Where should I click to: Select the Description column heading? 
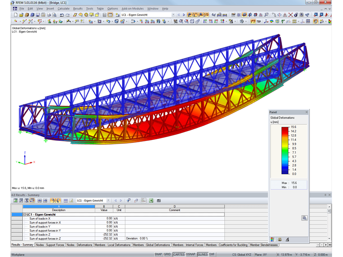tap(59, 210)
